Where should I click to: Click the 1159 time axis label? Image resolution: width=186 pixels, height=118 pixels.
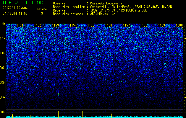click(x=162, y=25)
